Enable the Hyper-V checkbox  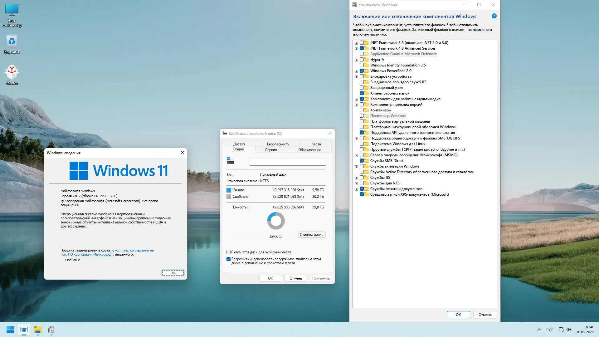click(362, 60)
